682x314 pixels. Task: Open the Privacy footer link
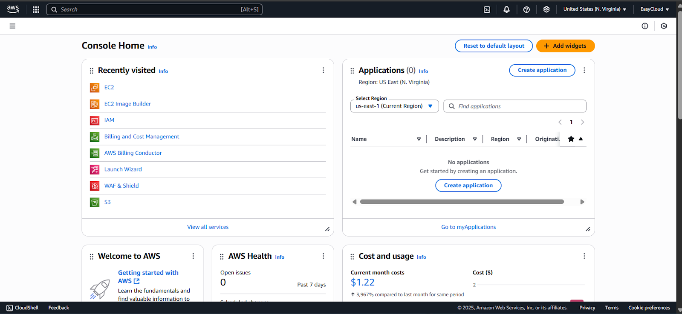587,308
